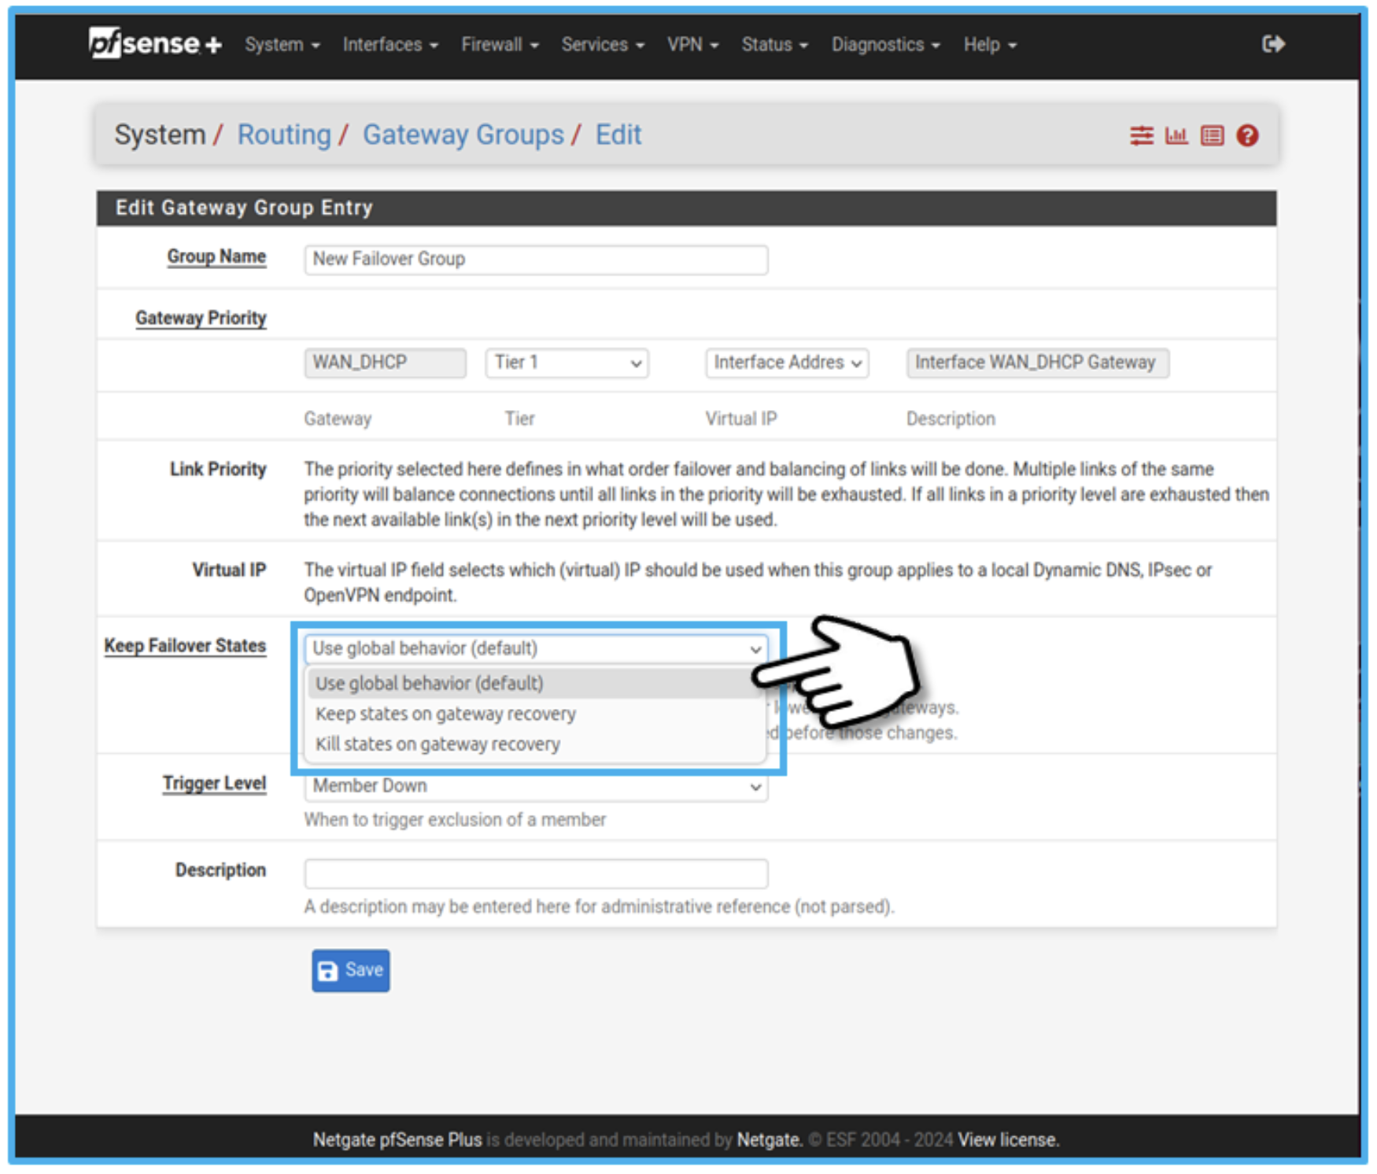Open the Virtual IP Interface Address dropdown

(x=787, y=363)
